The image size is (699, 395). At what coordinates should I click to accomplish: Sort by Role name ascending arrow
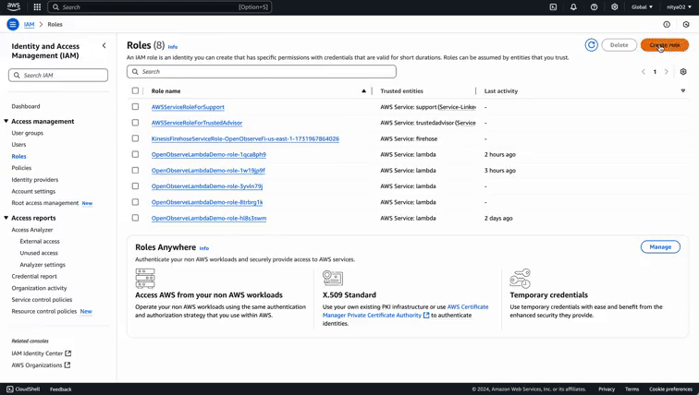[x=363, y=90]
